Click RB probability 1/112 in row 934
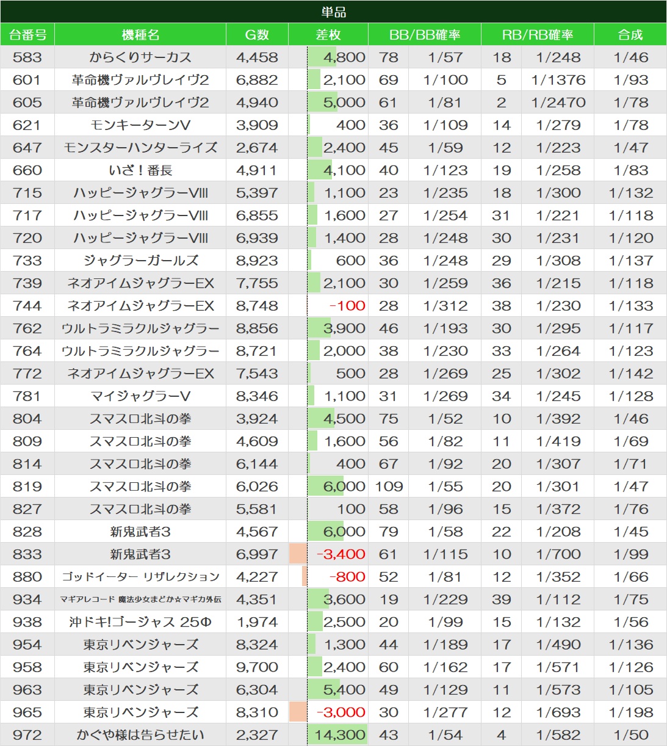 pyautogui.click(x=558, y=599)
